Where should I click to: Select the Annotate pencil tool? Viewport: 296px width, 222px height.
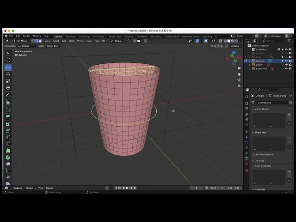pos(8,95)
